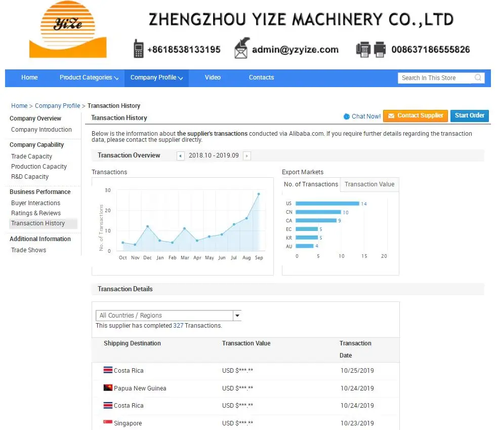Click the Search In This Store field
This screenshot has width=497, height=430.
pos(435,78)
